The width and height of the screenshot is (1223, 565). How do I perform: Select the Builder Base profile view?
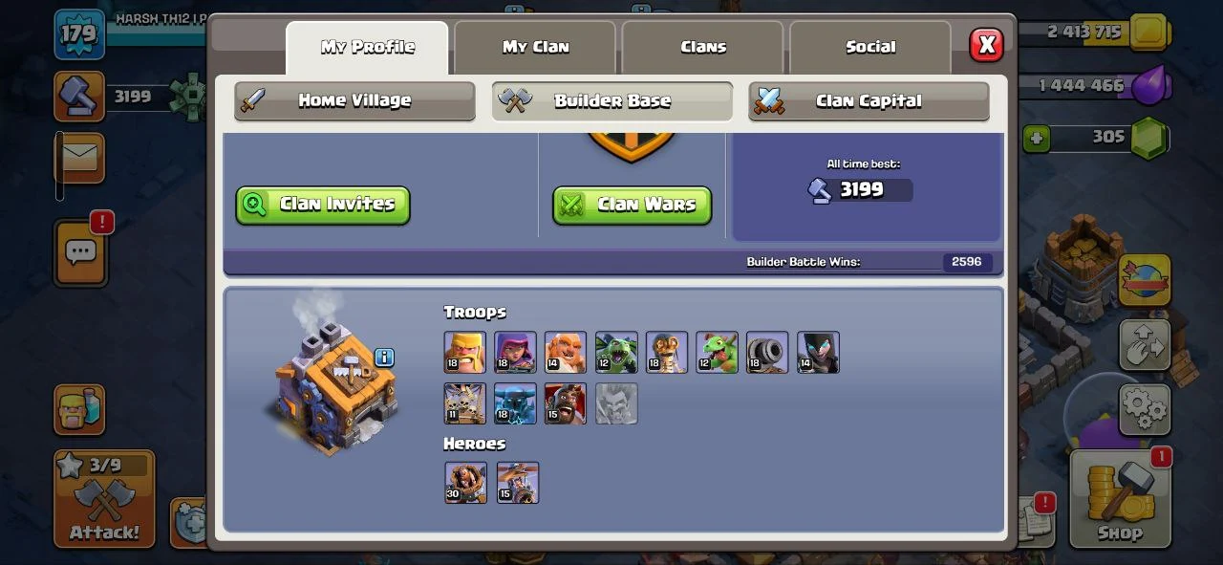coord(612,101)
